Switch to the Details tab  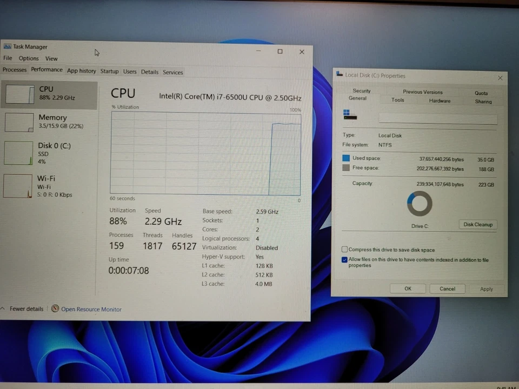(150, 72)
